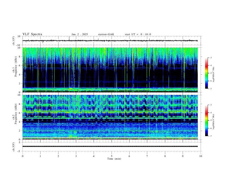
Task: Click the time axis tick label "2"
Action: 58,156
